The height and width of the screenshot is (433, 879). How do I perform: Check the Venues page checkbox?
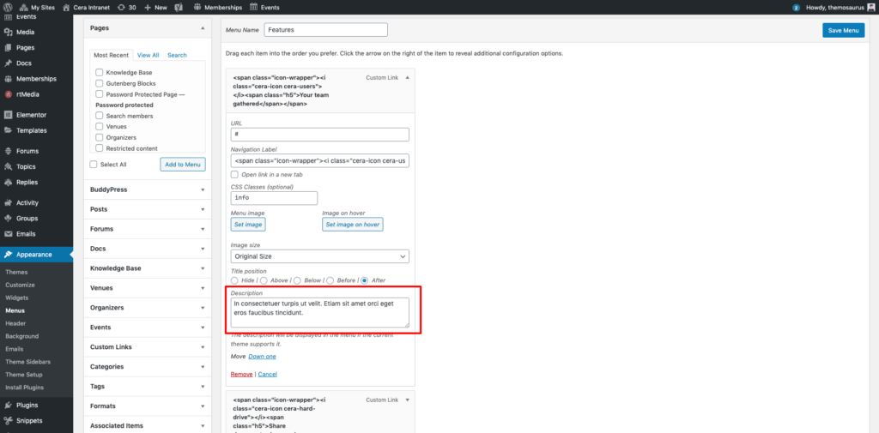(100, 127)
